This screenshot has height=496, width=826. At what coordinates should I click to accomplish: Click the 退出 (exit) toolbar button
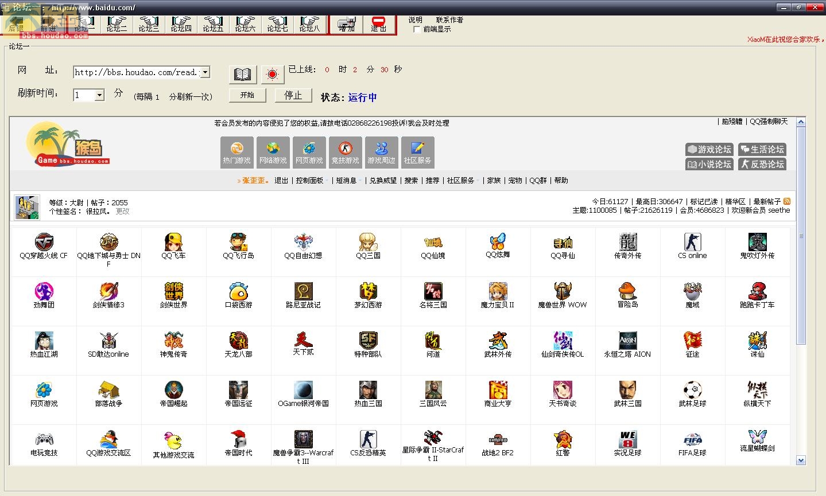(x=379, y=24)
